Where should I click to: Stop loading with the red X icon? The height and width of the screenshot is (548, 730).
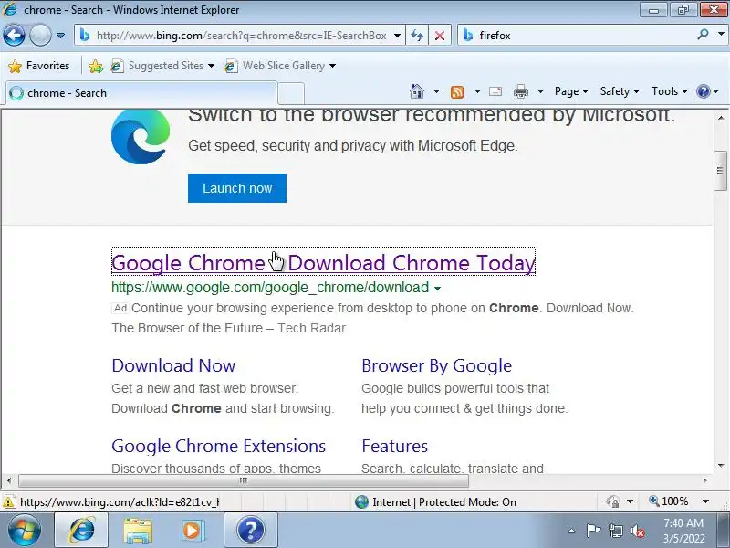[440, 36]
